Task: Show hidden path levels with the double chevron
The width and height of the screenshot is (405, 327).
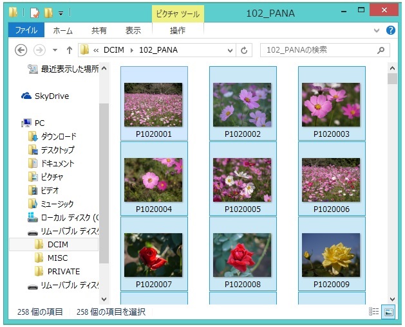Action: [x=96, y=50]
